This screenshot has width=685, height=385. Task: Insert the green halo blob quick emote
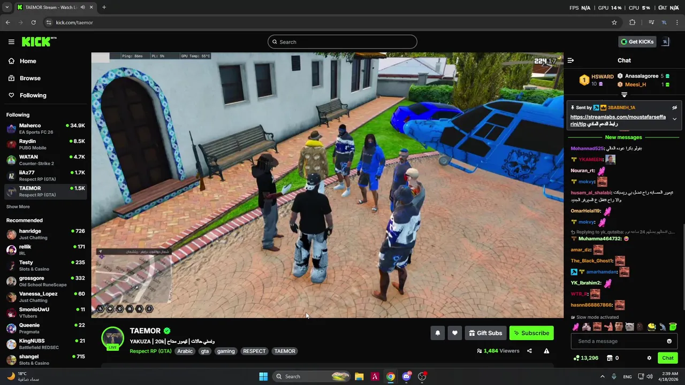(673, 327)
